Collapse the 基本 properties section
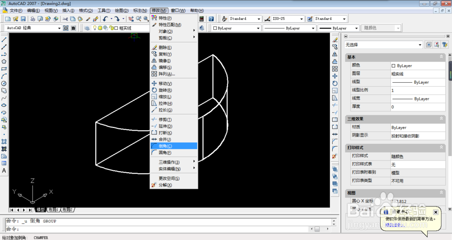This screenshot has width=452, height=240. pyautogui.click(x=441, y=57)
